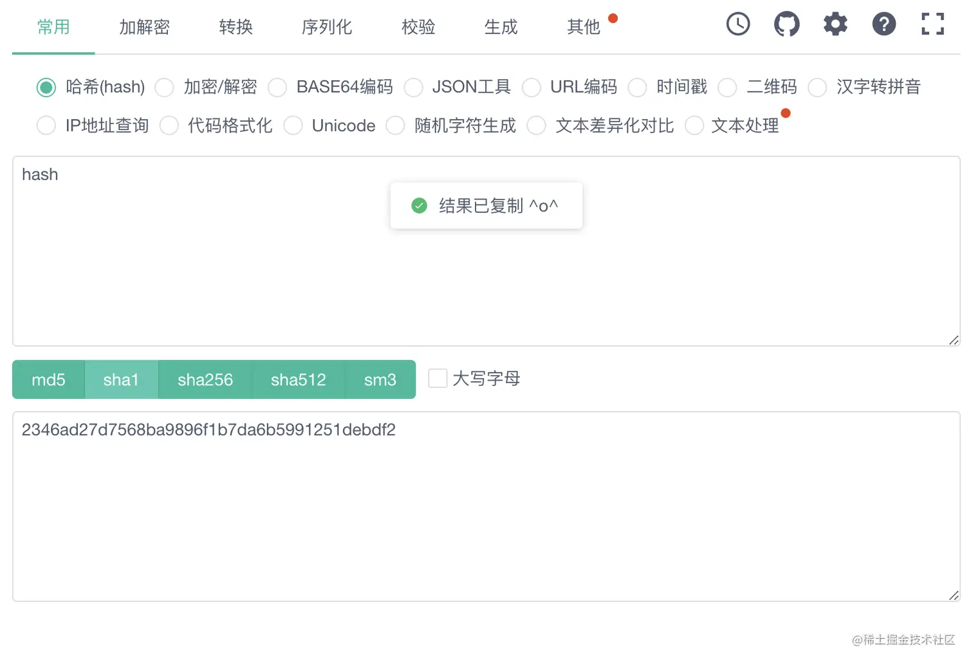The width and height of the screenshot is (973, 664).
Task: Select the 汉字转拼音 radio option
Action: coord(817,88)
